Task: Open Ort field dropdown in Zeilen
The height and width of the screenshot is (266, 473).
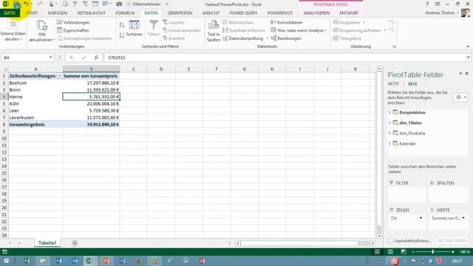Action: [421, 218]
